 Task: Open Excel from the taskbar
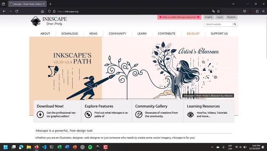(60, 147)
